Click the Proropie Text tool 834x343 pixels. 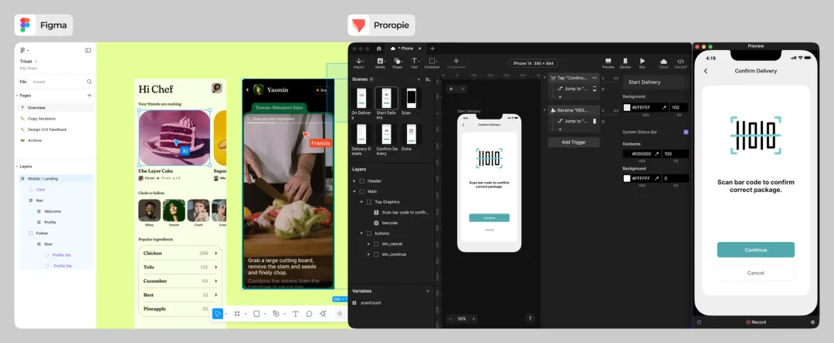click(415, 63)
